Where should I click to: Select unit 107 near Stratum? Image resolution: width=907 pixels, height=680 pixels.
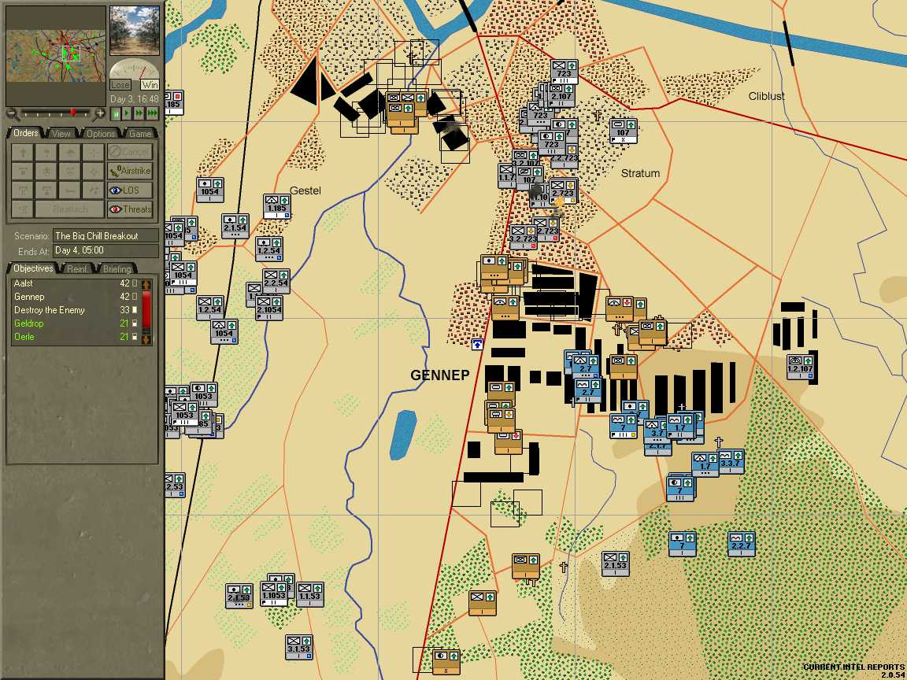click(623, 131)
